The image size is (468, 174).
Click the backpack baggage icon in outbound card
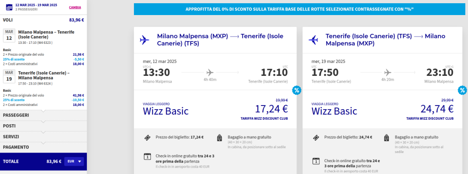[220, 137]
